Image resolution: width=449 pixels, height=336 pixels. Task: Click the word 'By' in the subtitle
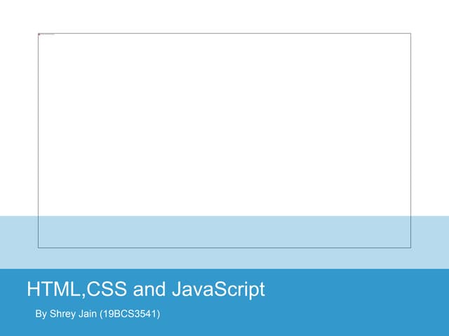point(41,314)
